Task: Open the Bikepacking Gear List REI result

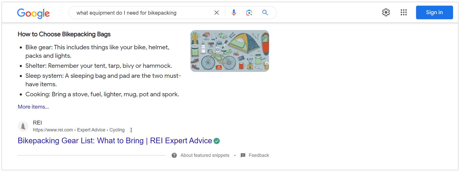Action: pos(115,141)
